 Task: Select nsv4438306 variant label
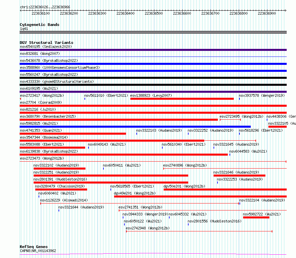(x=281, y=116)
